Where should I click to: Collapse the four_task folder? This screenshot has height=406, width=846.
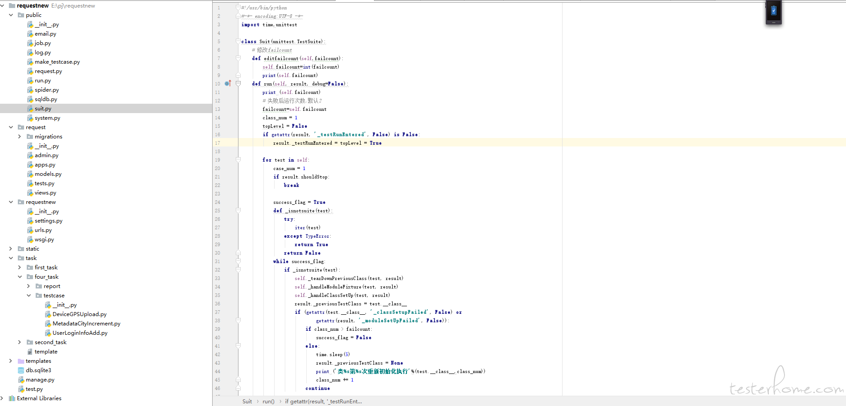pyautogui.click(x=20, y=277)
